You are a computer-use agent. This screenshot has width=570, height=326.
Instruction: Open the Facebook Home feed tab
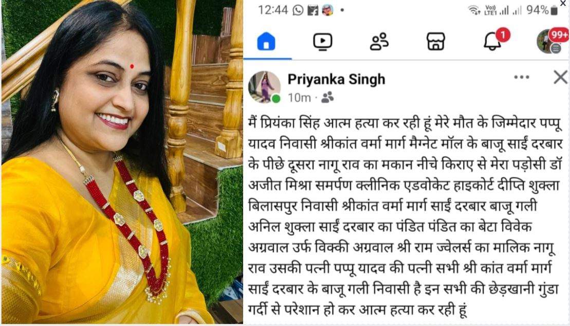(x=266, y=41)
